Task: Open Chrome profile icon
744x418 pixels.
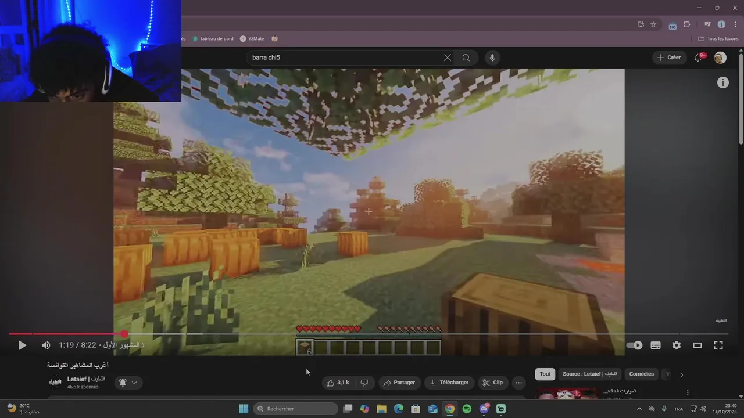Action: click(x=721, y=24)
